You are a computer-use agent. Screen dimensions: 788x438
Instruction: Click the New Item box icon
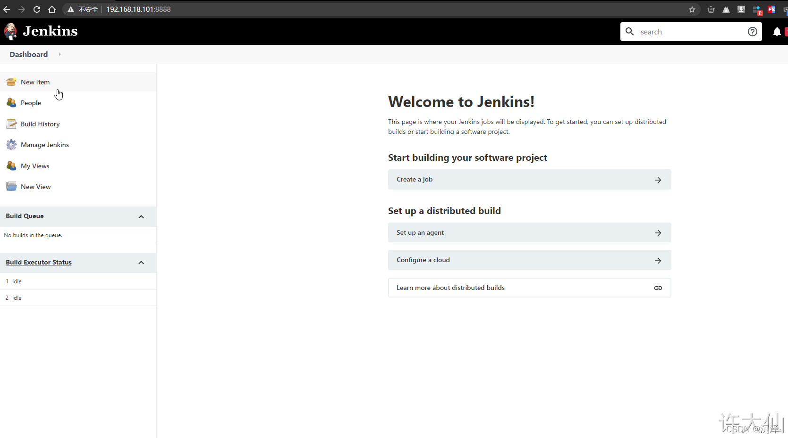pyautogui.click(x=11, y=82)
